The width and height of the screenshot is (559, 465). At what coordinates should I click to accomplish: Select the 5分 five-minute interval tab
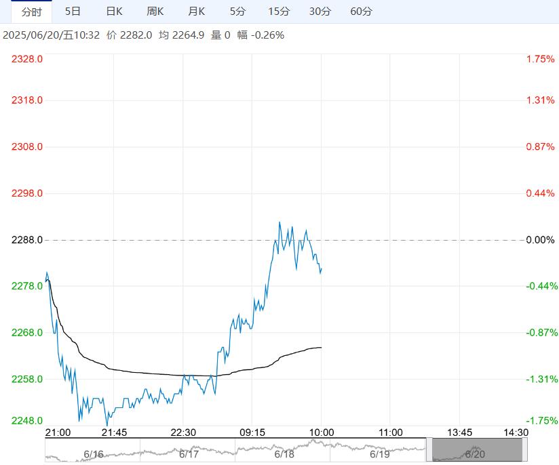click(237, 12)
